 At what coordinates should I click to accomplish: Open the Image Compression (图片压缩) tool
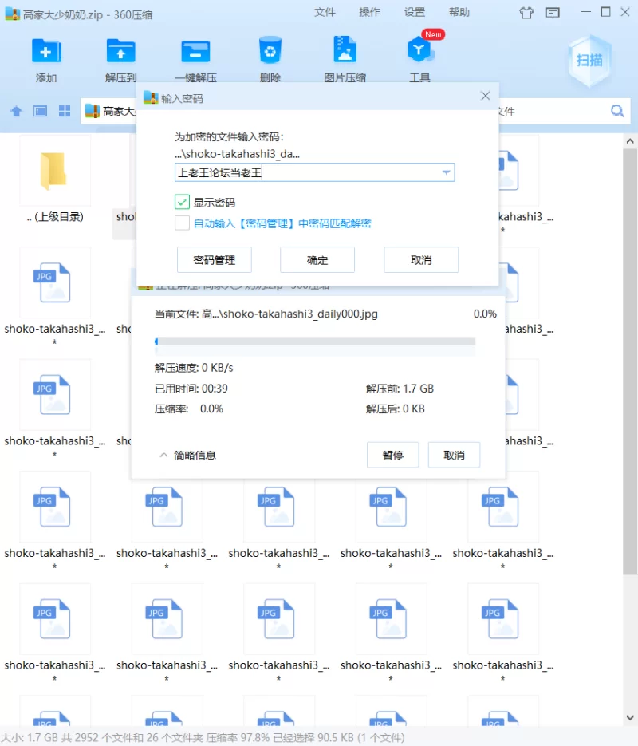(x=345, y=52)
